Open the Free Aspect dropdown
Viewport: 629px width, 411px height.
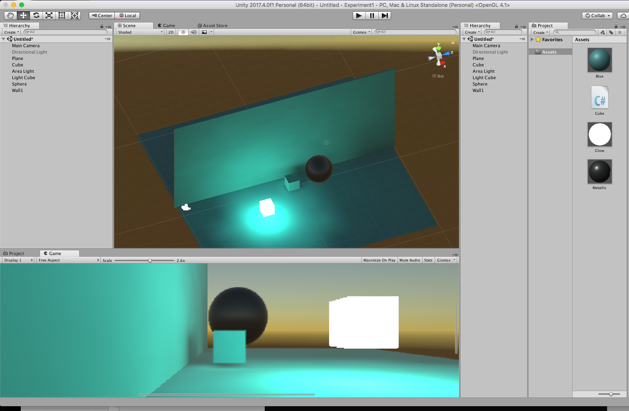click(69, 260)
